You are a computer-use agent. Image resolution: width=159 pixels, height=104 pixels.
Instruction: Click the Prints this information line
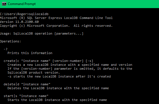[30, 53]
